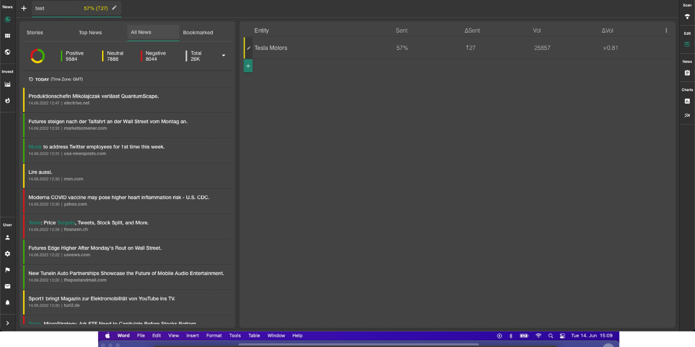Filter by Neutral 7888 news

pos(113,56)
